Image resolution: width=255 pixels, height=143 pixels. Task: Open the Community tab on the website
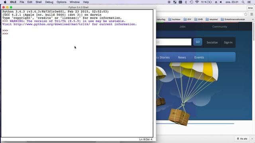tap(220, 27)
